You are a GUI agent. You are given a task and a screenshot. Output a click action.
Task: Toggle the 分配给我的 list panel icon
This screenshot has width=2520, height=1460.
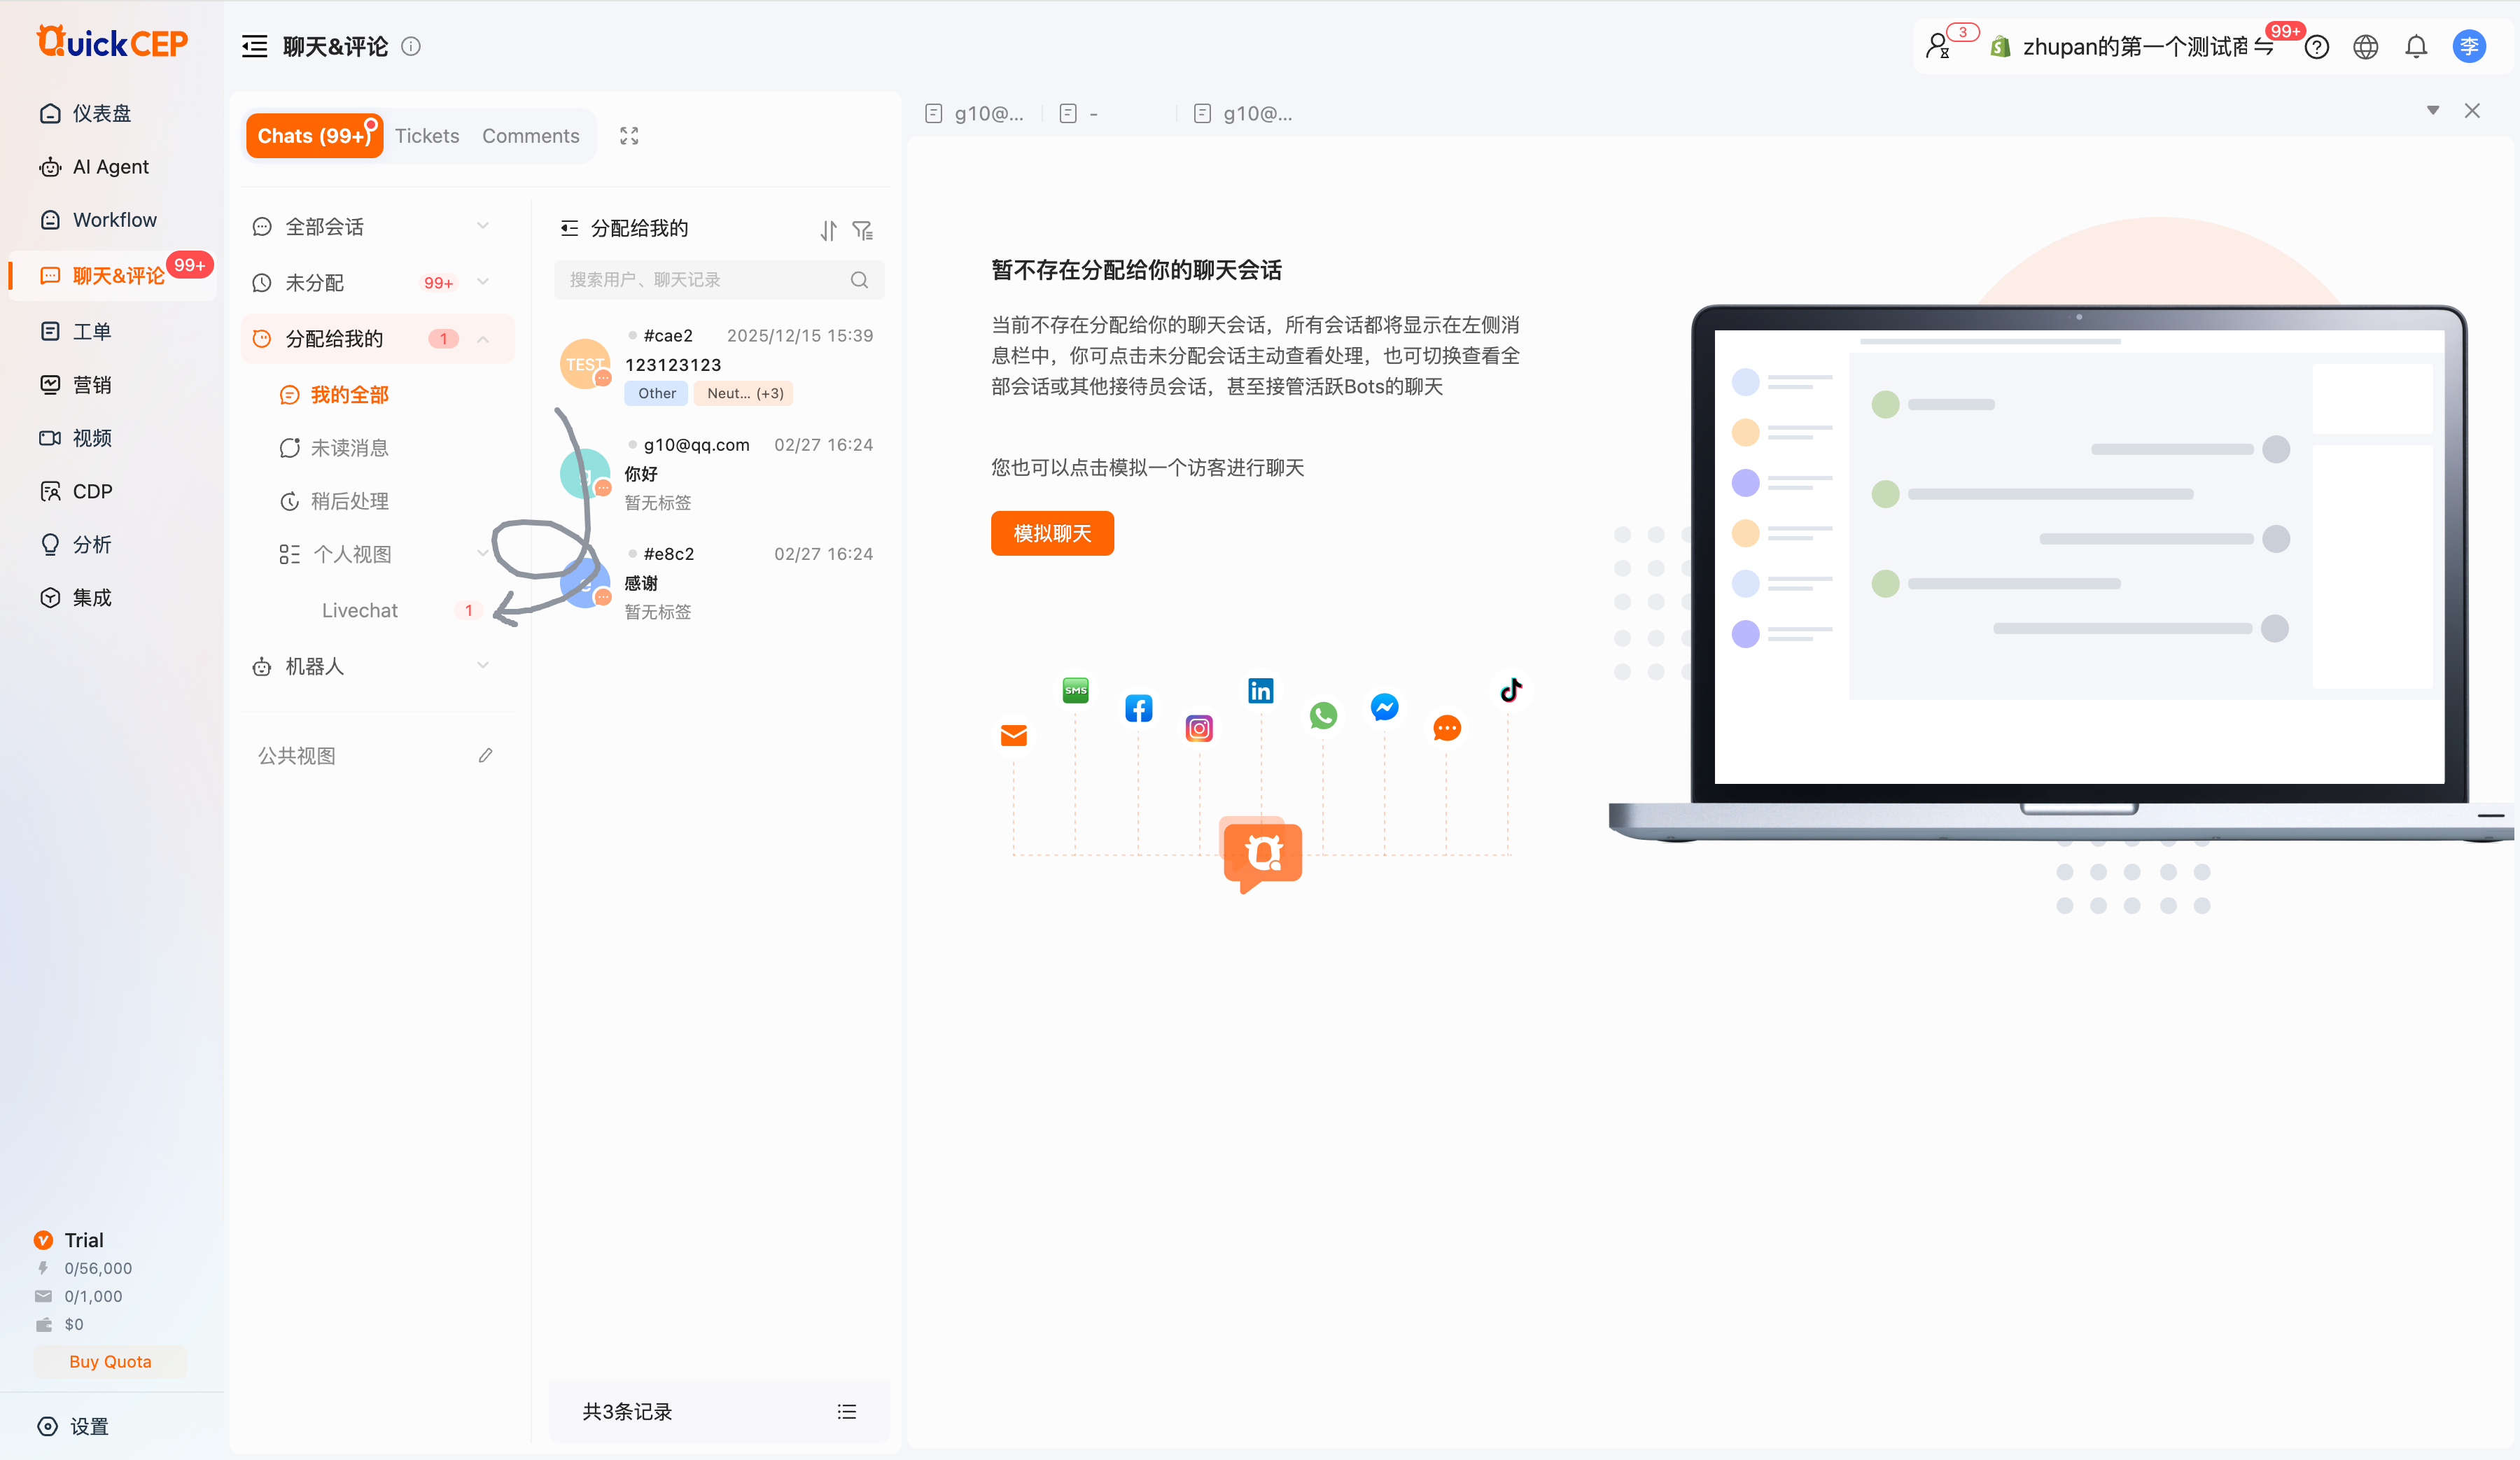[x=569, y=229]
